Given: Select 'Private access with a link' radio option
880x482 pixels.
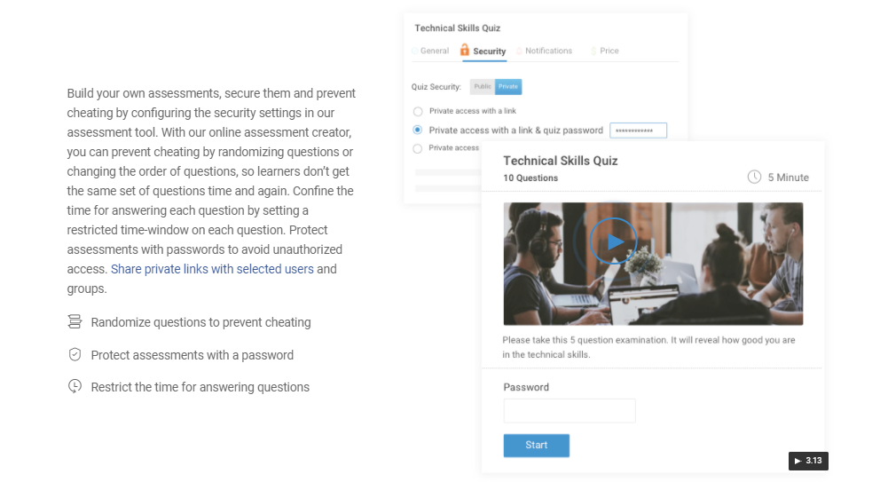Looking at the screenshot, I should [x=418, y=112].
